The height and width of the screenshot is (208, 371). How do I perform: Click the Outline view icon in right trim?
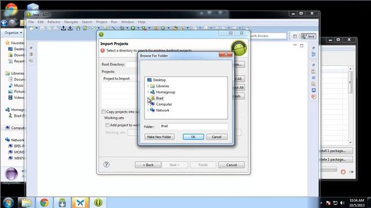point(314,54)
